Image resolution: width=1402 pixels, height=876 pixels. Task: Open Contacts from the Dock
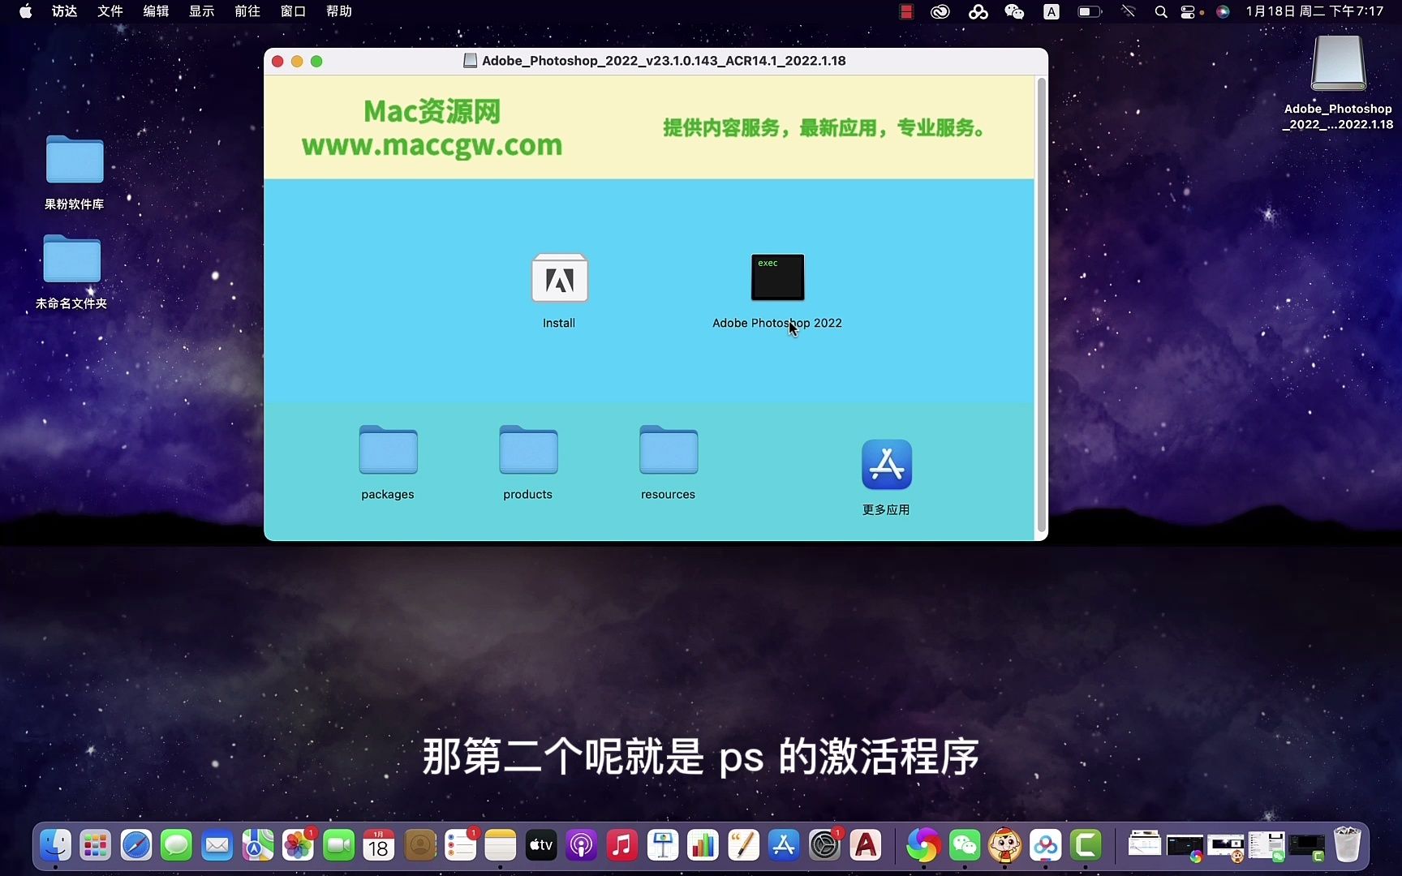(420, 846)
